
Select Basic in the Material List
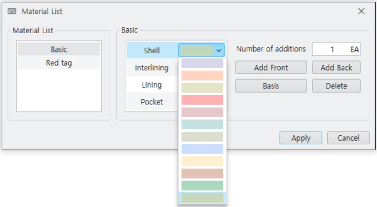[59, 49]
